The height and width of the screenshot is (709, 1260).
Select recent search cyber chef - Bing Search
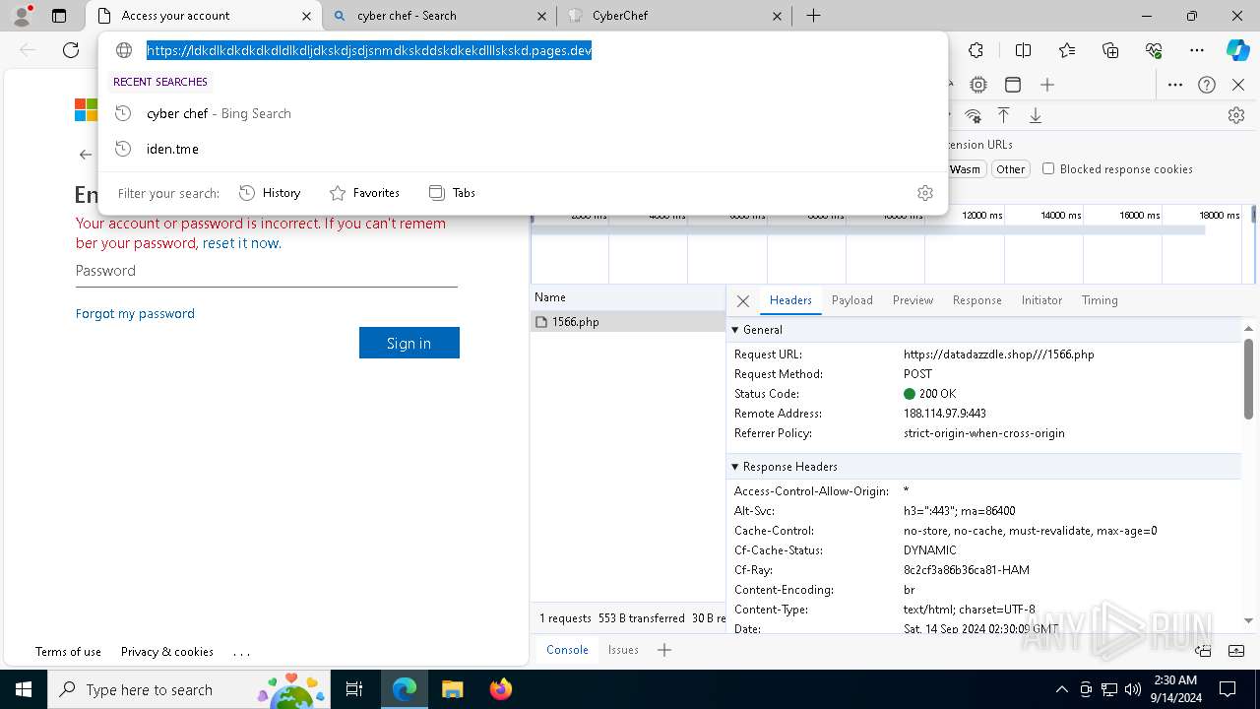click(x=523, y=113)
